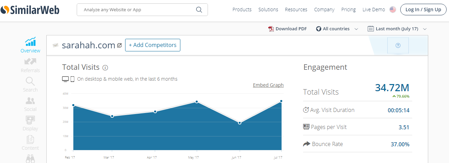This screenshot has width=449, height=163.
Task: Click the Jul '17 data point on chart
Action: (281, 101)
